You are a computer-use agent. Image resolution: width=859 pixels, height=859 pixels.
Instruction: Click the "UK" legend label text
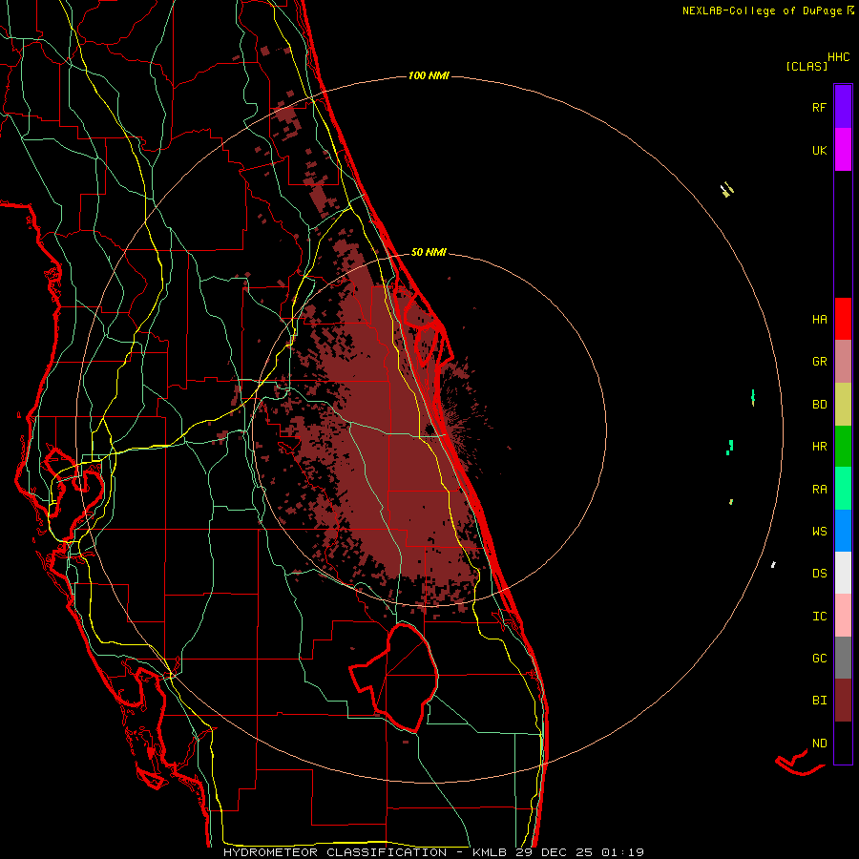click(819, 151)
